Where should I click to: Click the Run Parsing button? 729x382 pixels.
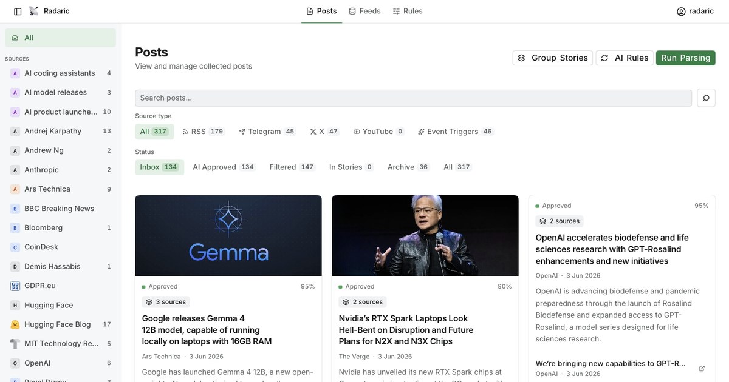pyautogui.click(x=685, y=58)
